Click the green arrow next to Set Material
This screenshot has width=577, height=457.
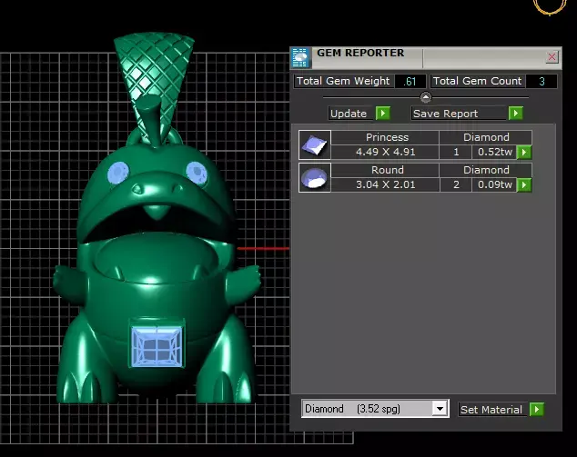tap(537, 409)
